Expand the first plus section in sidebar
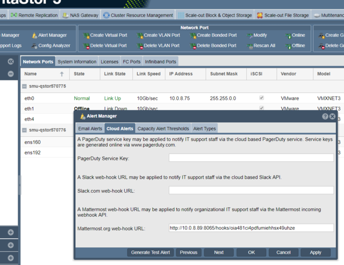The width and height of the screenshot is (344, 265). coord(11,232)
